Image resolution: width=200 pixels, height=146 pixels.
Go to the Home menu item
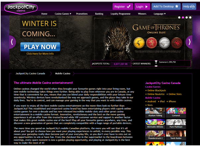point(44,14)
